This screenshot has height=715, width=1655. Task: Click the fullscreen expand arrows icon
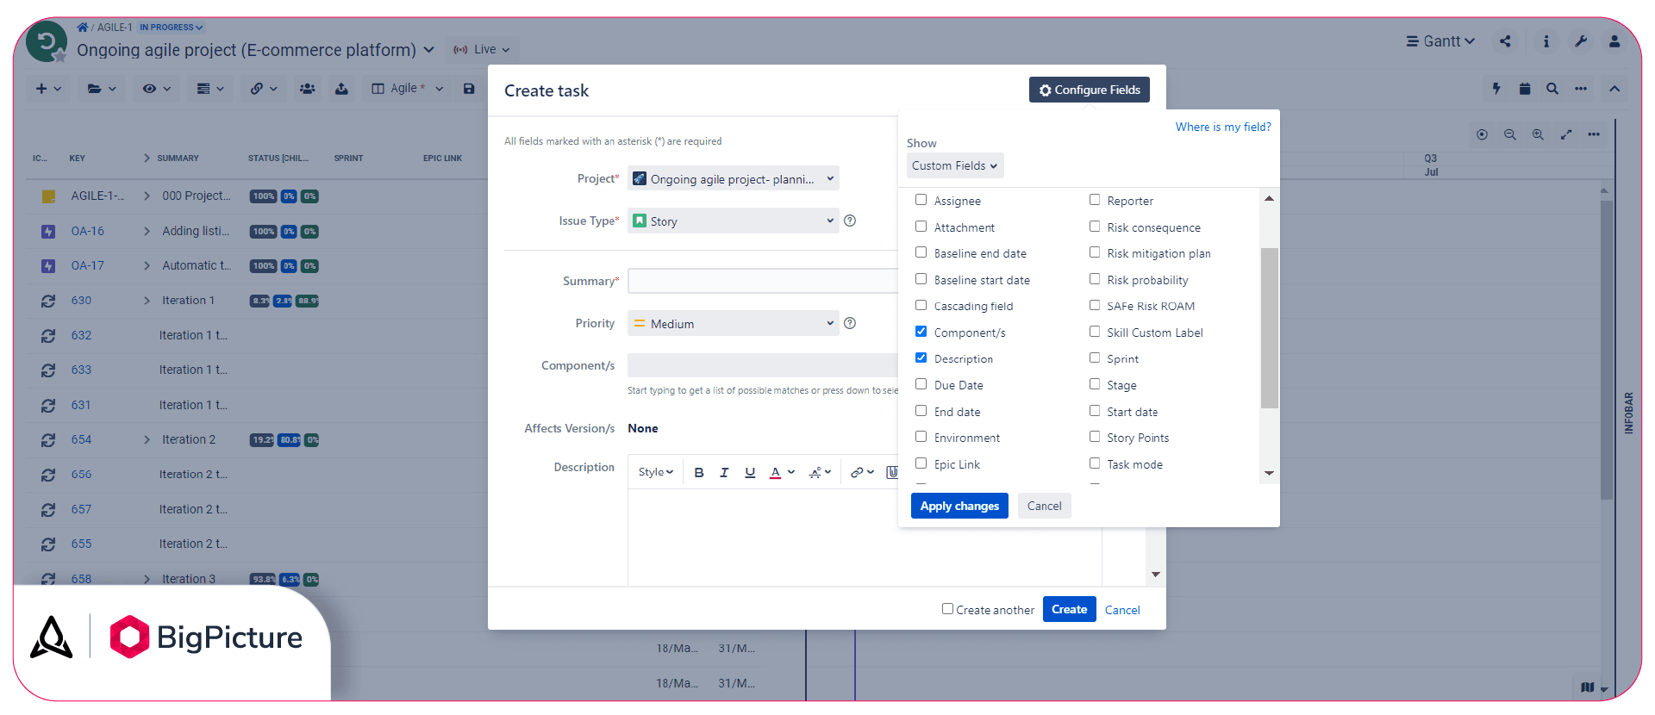coord(1566,134)
